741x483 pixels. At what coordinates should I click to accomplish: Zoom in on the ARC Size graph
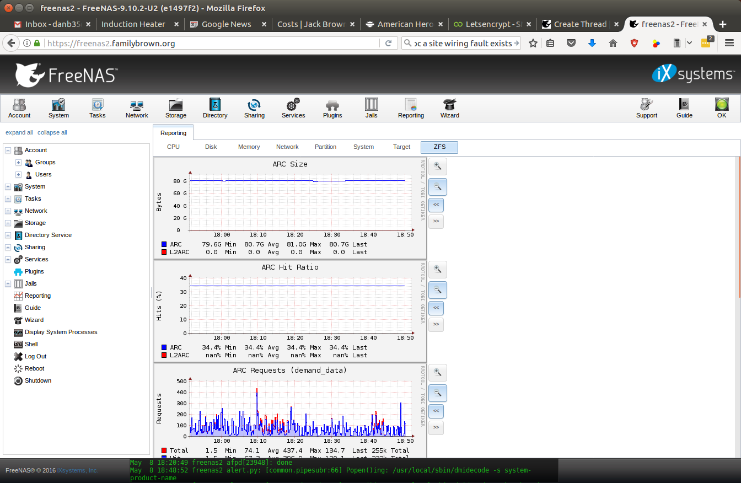click(437, 166)
